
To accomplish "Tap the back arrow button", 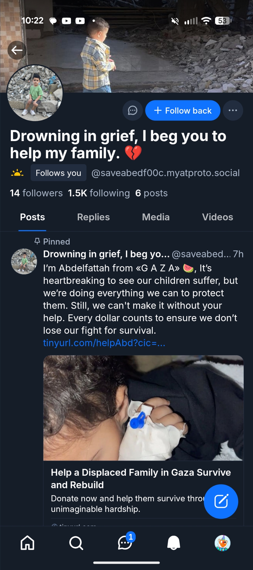I will [17, 50].
